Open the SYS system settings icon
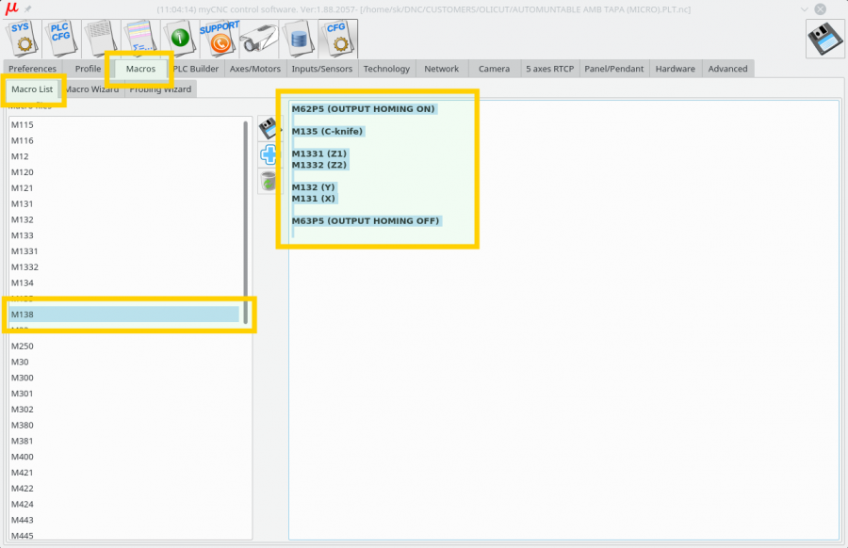 [21, 39]
